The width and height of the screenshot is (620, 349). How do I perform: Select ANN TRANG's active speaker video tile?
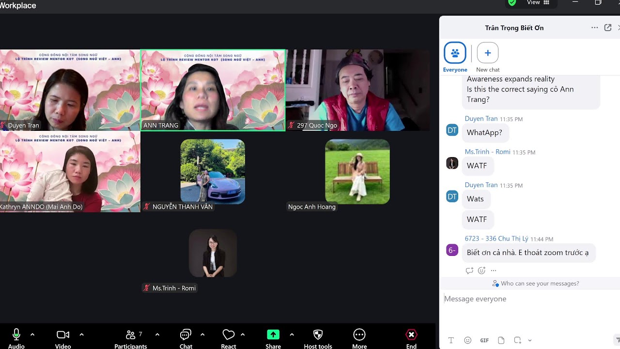(x=213, y=90)
